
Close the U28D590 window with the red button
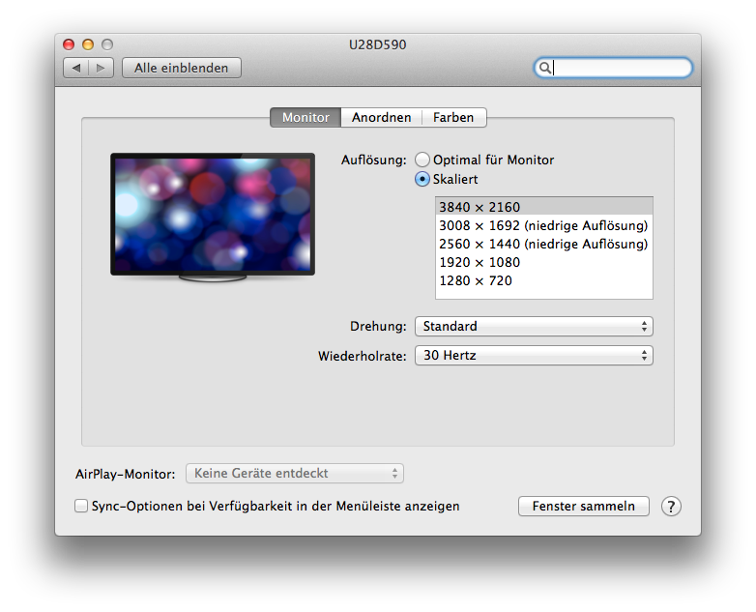[x=69, y=44]
